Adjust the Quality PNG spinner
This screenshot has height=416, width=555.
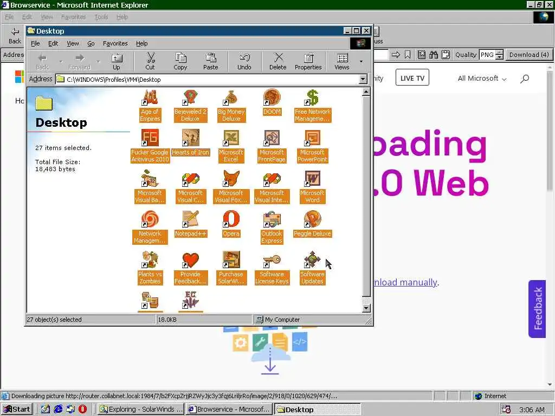[499, 55]
